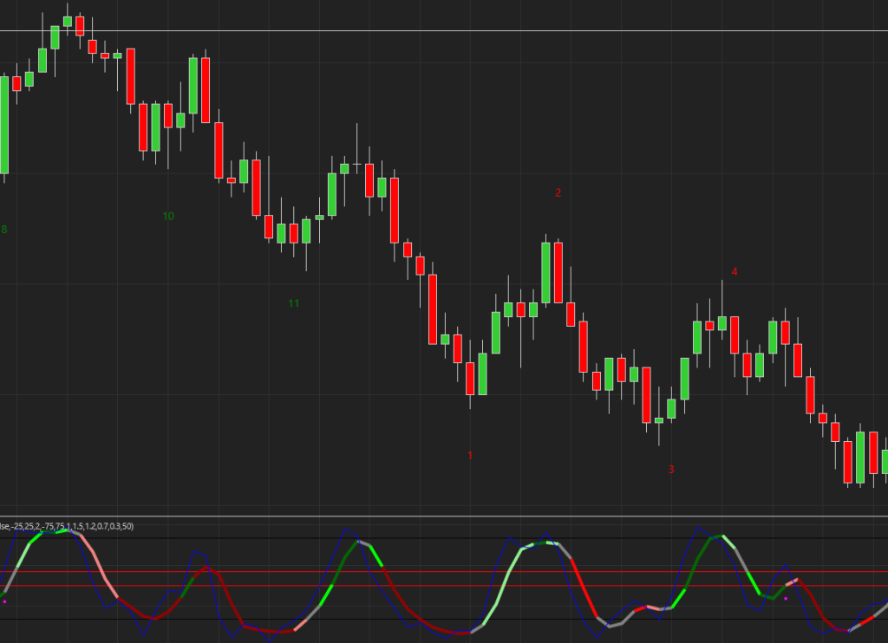Click the green count label 10
Viewport: 888px width, 643px height.
click(168, 216)
